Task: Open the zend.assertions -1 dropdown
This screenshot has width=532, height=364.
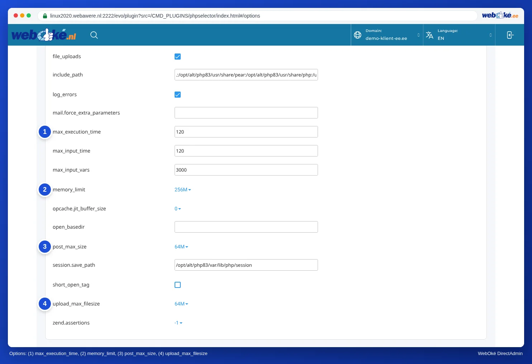Action: pyautogui.click(x=179, y=323)
